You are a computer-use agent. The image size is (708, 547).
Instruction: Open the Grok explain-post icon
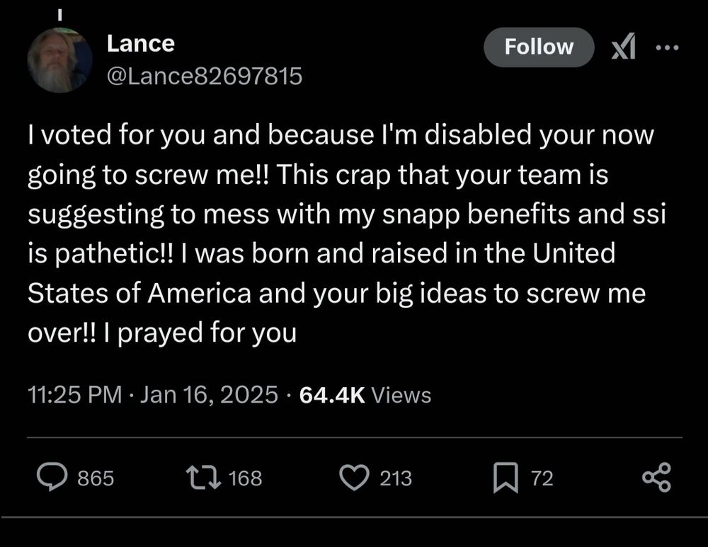tap(622, 47)
